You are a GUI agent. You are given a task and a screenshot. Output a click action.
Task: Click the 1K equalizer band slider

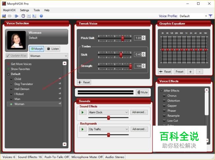(x=187, y=50)
